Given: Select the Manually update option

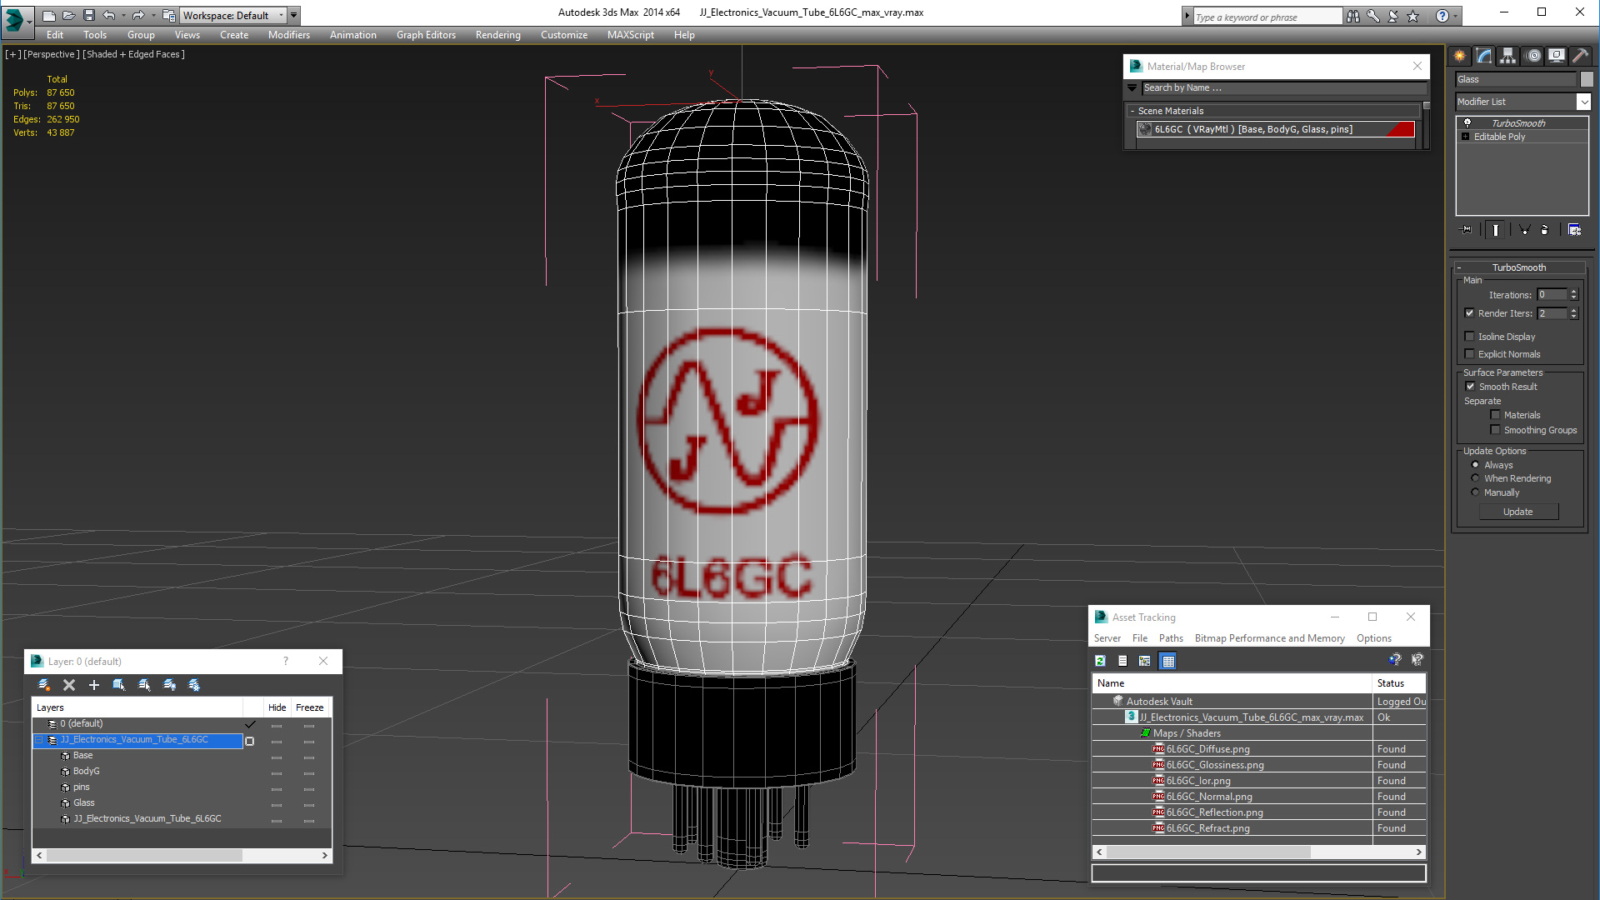Looking at the screenshot, I should 1476,492.
